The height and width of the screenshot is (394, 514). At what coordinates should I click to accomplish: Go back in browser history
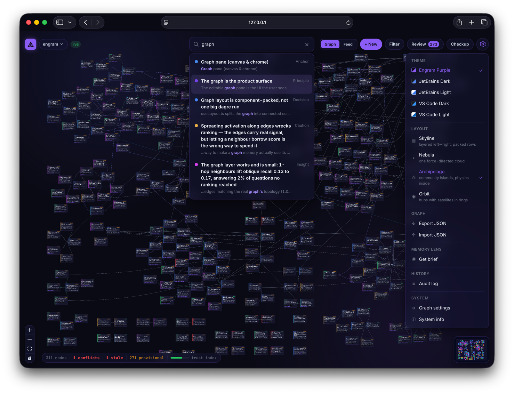pyautogui.click(x=86, y=22)
